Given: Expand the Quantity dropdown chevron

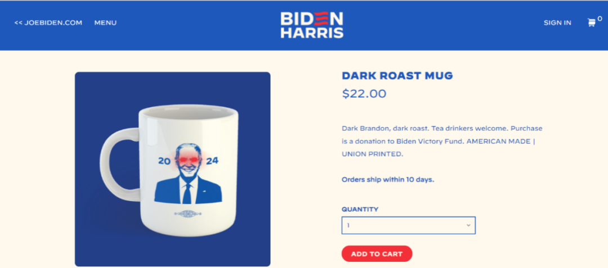Looking at the screenshot, I should tap(468, 225).
